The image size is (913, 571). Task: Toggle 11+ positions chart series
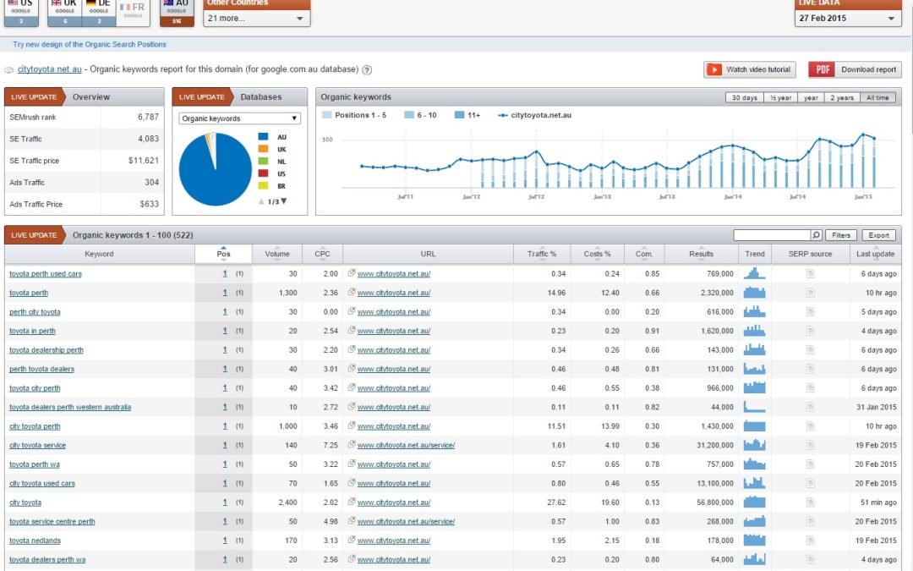pyautogui.click(x=467, y=115)
